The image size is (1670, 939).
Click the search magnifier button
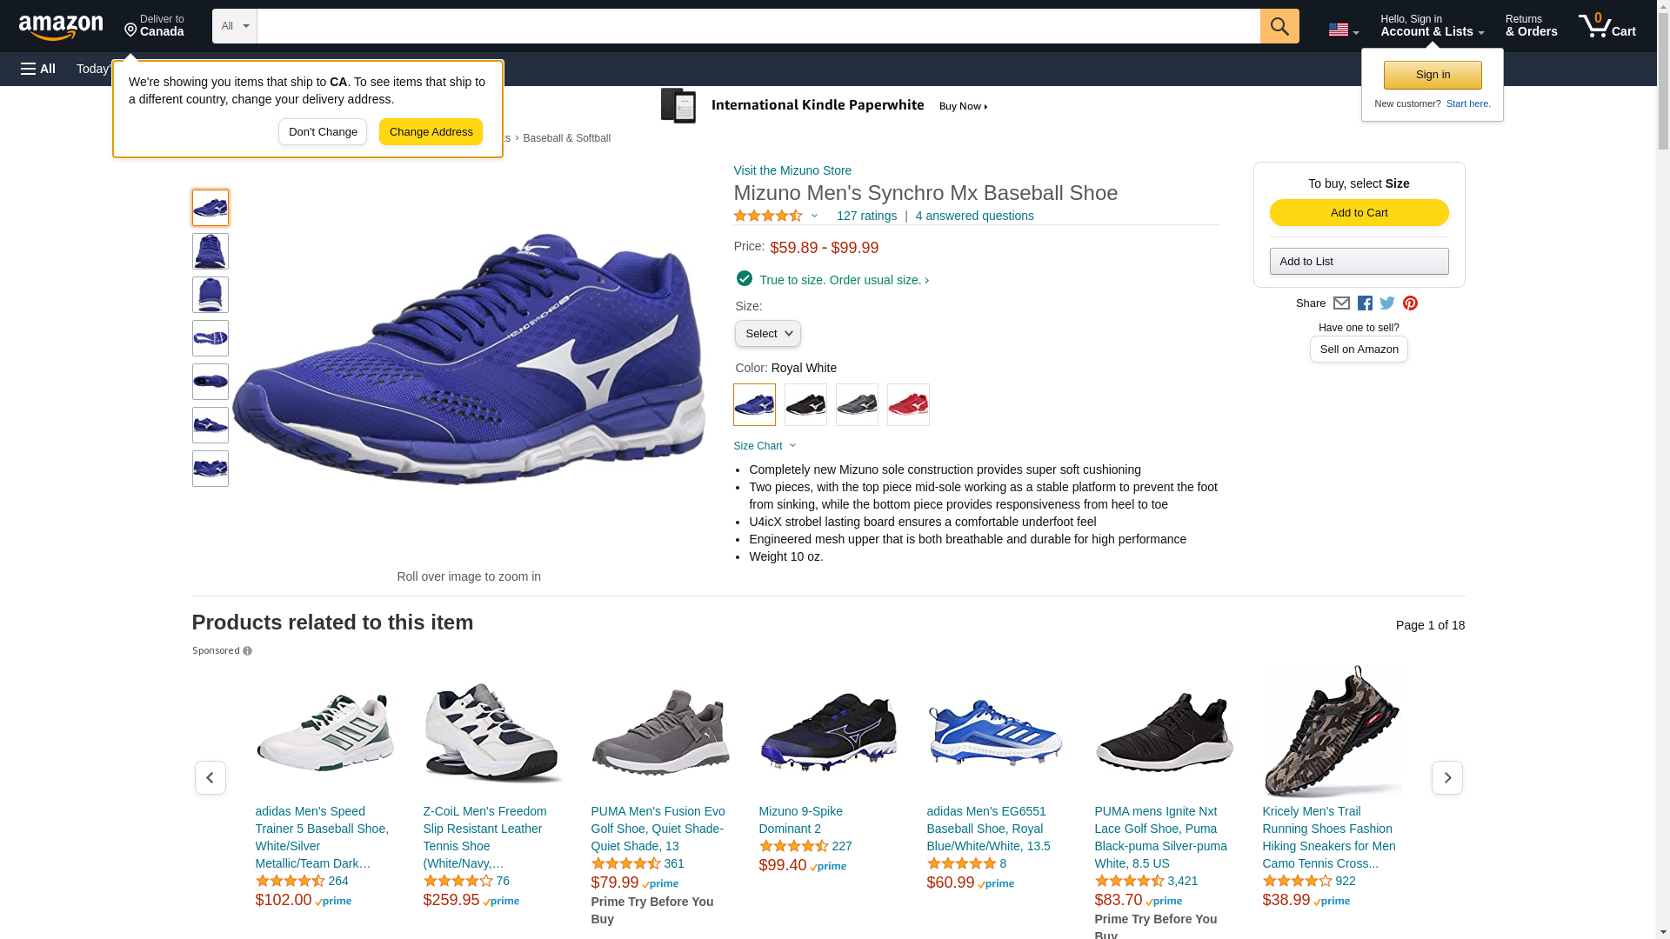click(1279, 26)
